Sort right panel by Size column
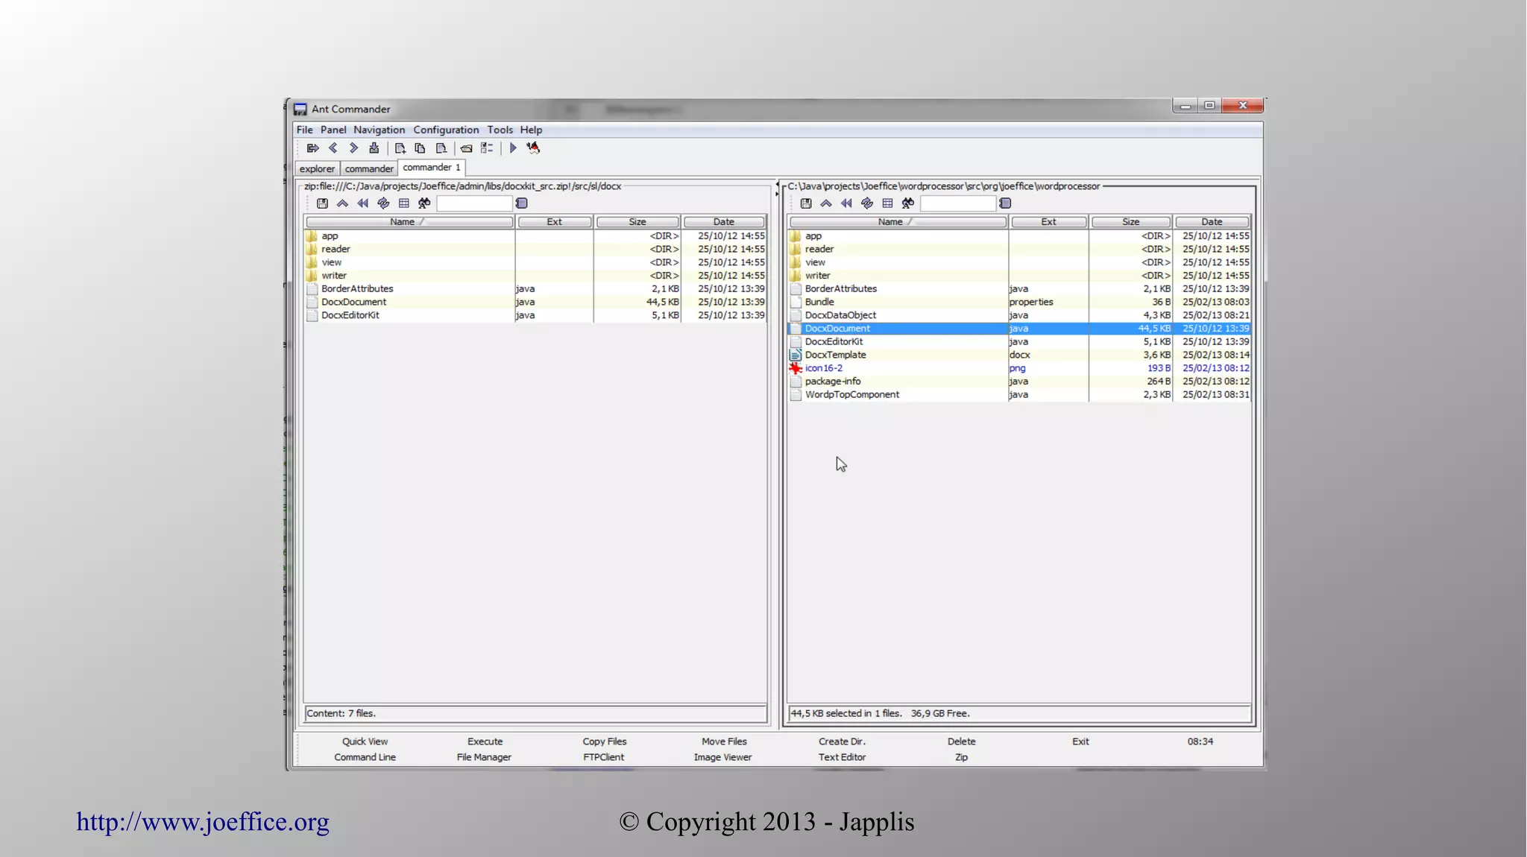Viewport: 1527px width, 857px height. point(1130,222)
